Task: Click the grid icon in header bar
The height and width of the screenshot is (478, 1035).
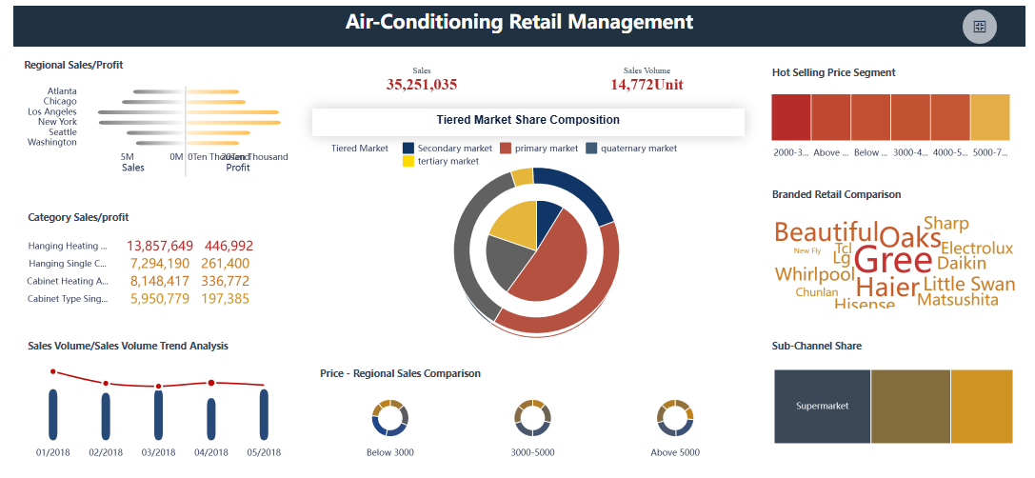Action: 980,27
